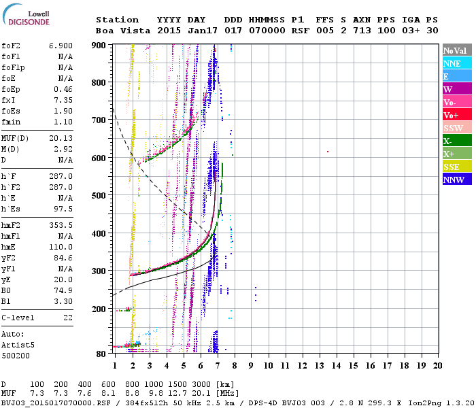Image resolution: width=476 pixels, height=408 pixels.
Task: Click the Artist5 auto-scaling label
Action: click(18, 345)
